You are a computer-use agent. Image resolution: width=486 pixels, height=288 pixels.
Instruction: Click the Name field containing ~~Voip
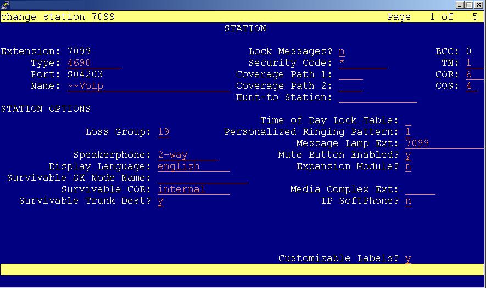point(148,86)
